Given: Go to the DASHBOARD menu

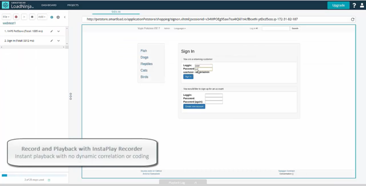Looking at the screenshot, I should click(49, 5).
